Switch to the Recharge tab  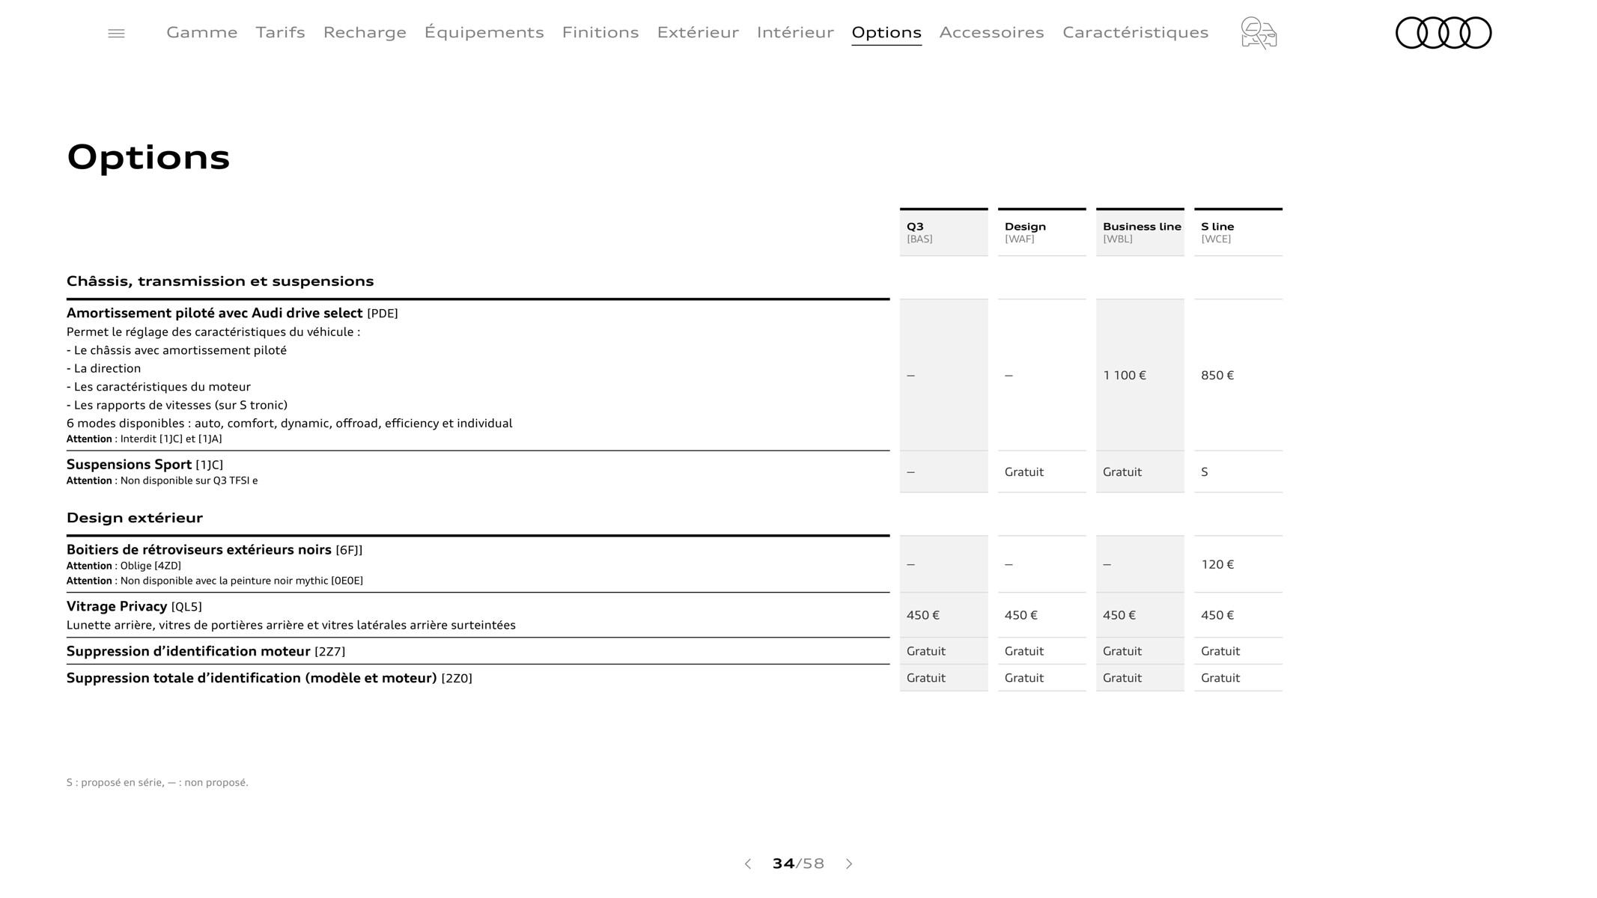click(365, 32)
